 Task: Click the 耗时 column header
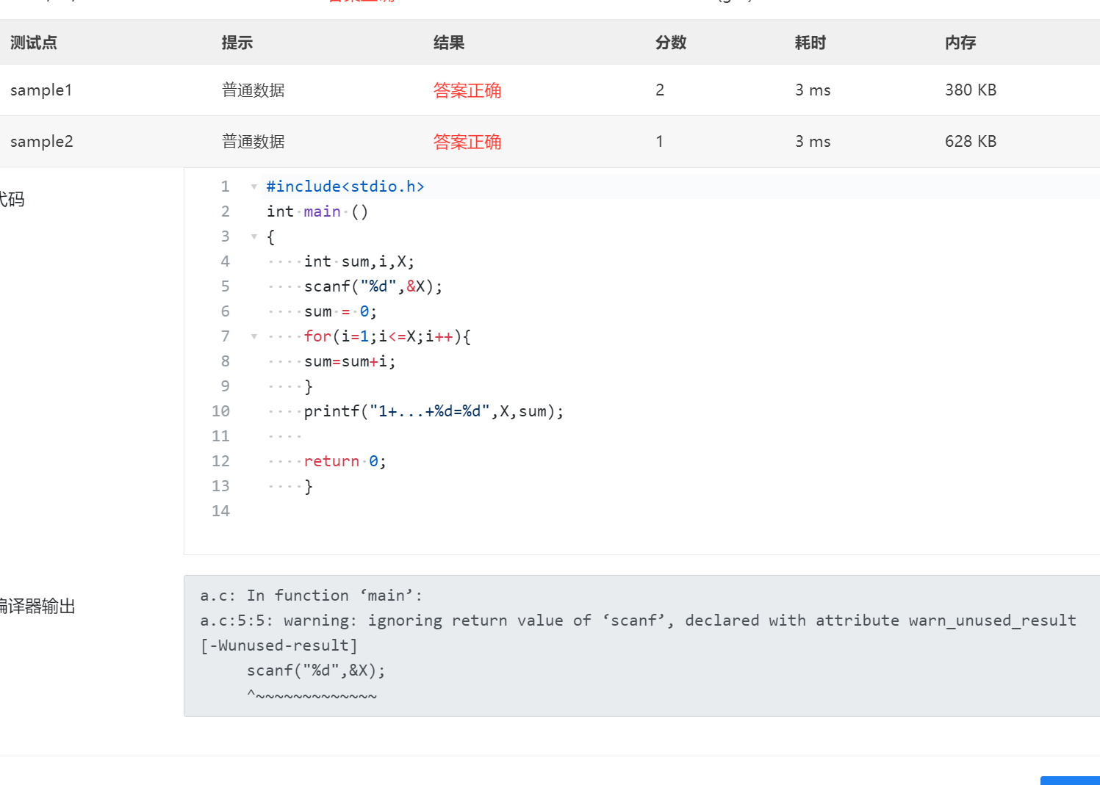pyautogui.click(x=810, y=43)
